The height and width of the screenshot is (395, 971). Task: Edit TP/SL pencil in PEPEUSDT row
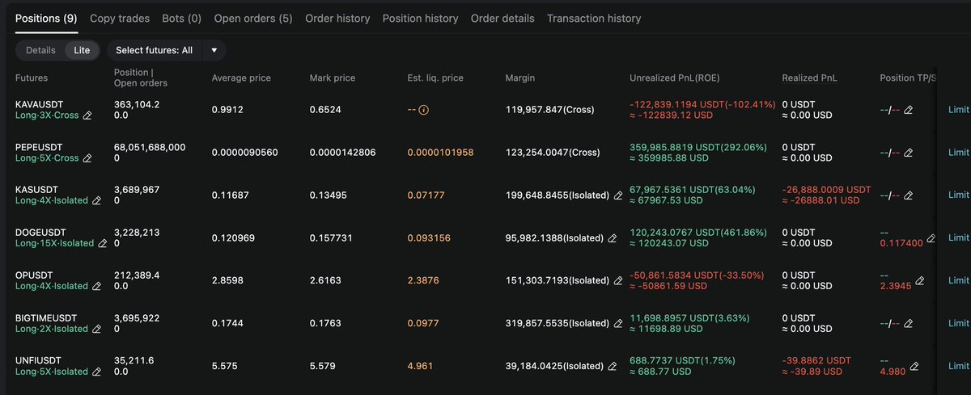[908, 153]
